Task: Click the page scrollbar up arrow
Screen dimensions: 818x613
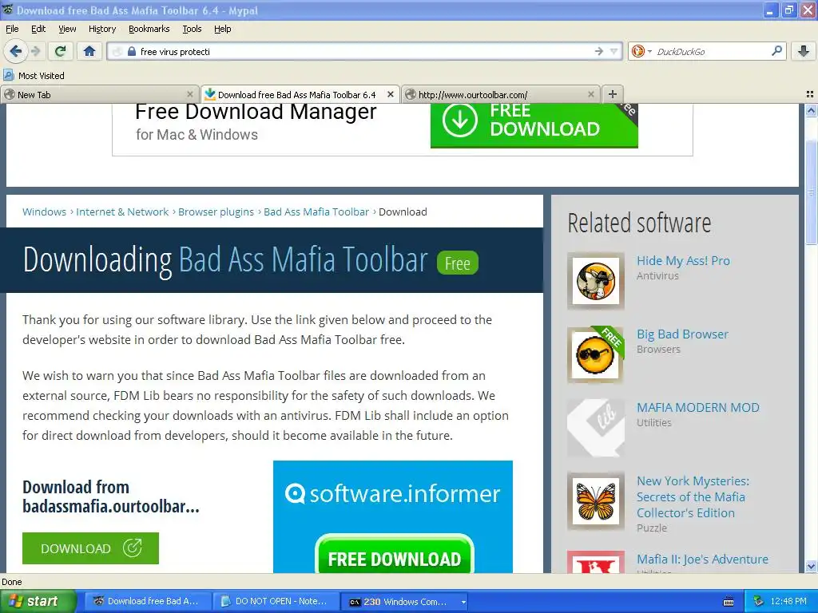Action: tap(811, 110)
